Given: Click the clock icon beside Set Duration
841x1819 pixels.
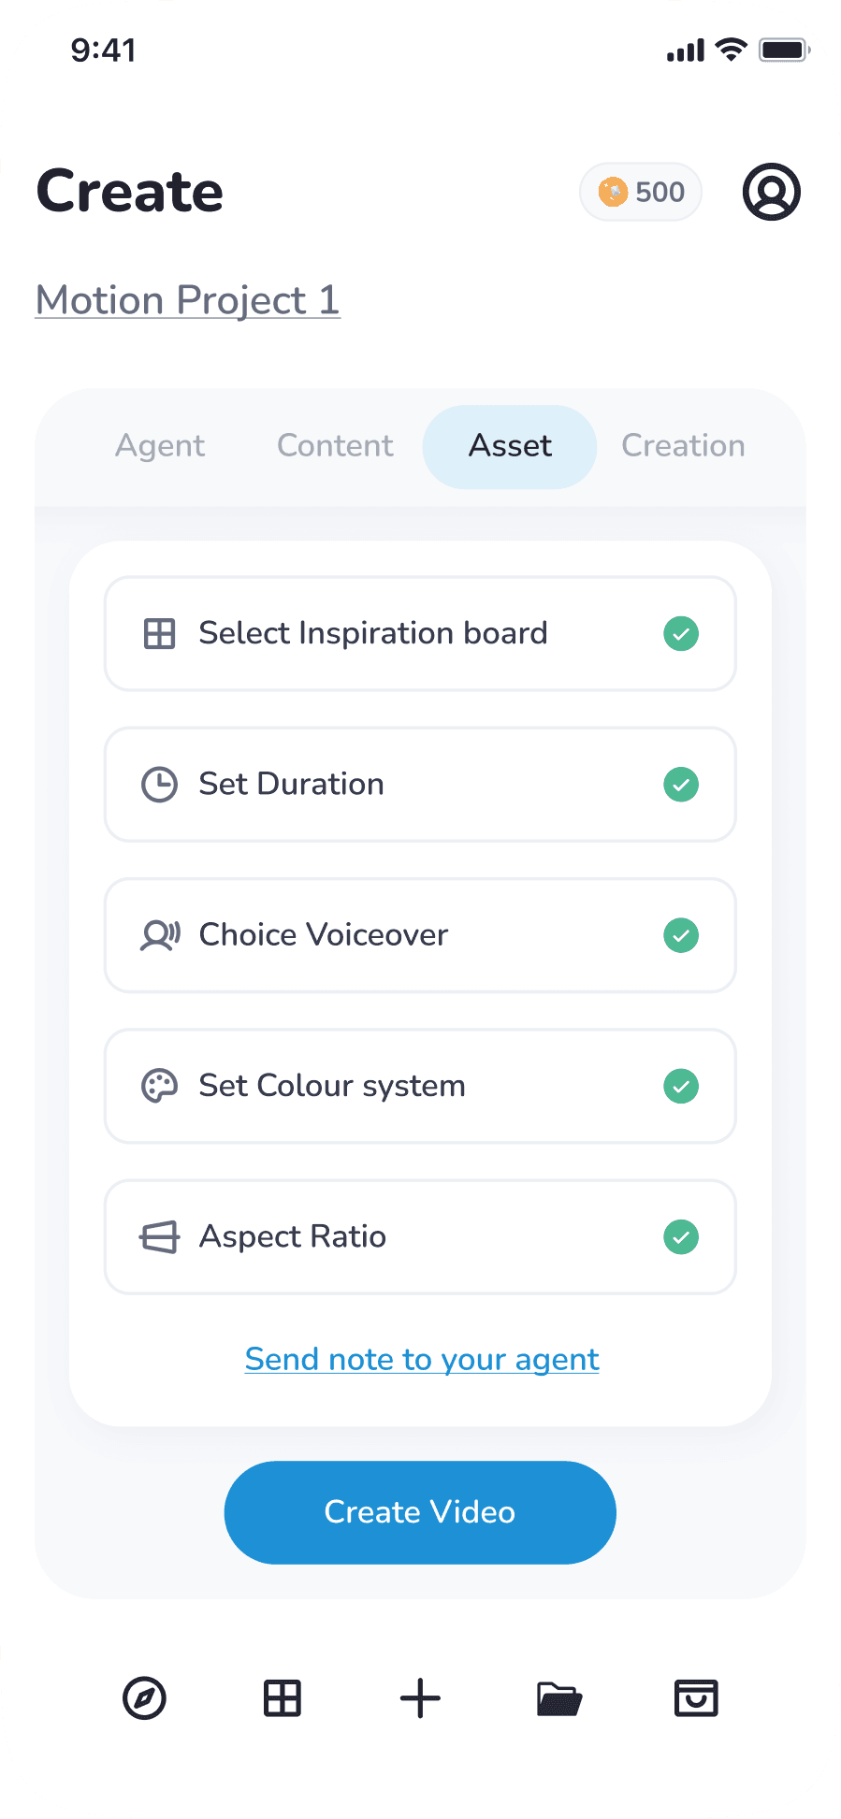Looking at the screenshot, I should point(159,785).
